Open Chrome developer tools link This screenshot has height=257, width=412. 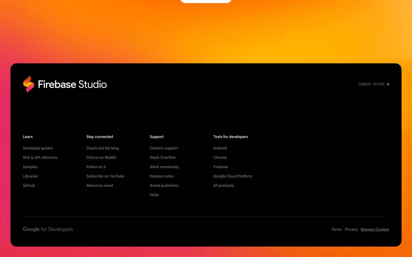point(220,158)
